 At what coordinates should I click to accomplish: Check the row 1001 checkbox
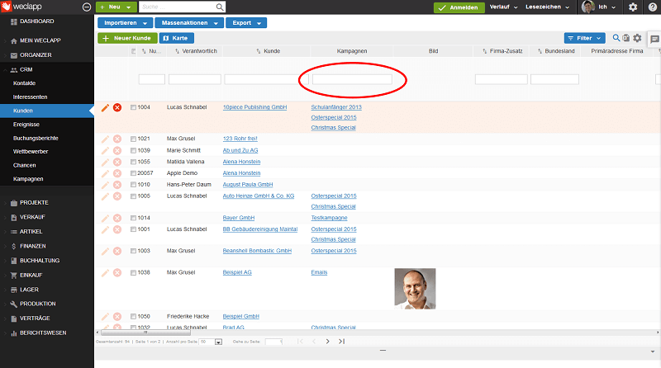(x=133, y=229)
